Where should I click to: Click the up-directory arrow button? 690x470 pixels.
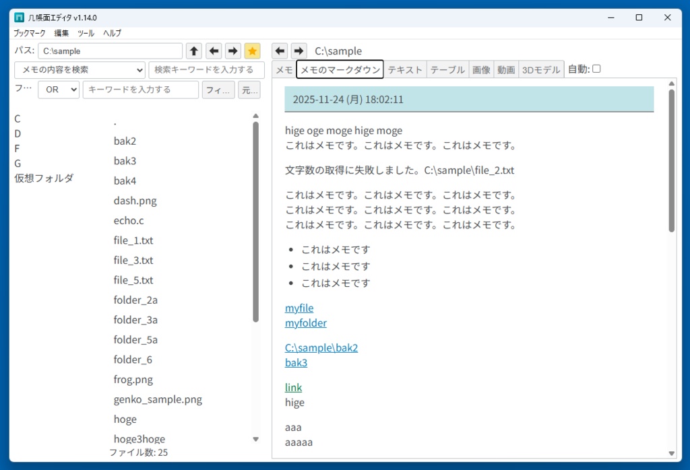(x=193, y=51)
